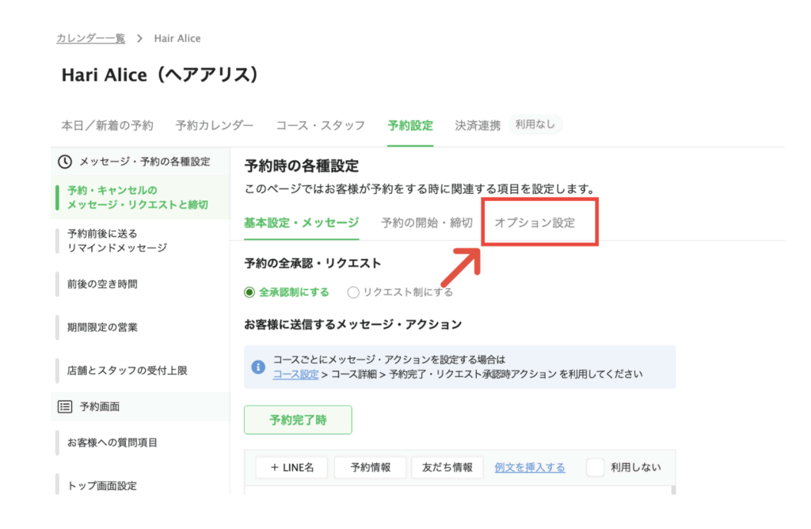Screen dimensions: 811x529
Task: Click the カレンダー一覧 breadcrumb link
Action: 90,38
